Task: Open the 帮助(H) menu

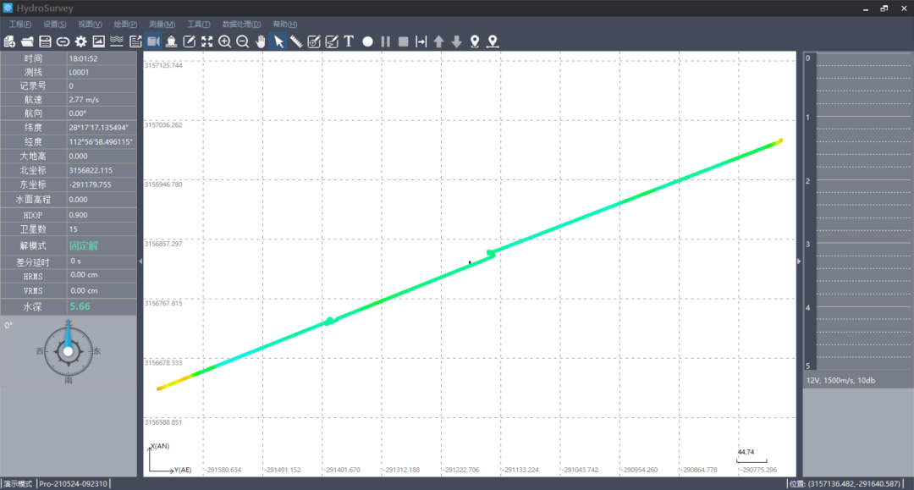Action: [x=284, y=24]
